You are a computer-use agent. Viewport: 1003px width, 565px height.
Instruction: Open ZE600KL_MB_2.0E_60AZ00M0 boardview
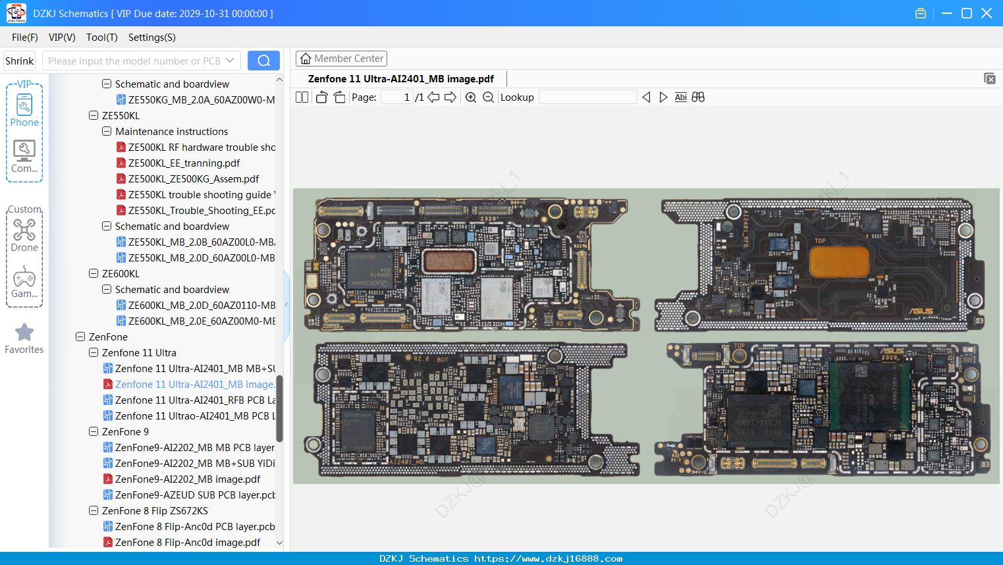click(196, 321)
